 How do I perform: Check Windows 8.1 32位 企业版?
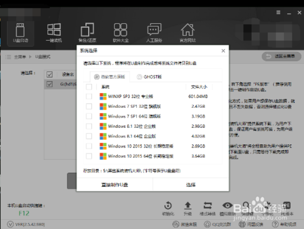coord(89,126)
